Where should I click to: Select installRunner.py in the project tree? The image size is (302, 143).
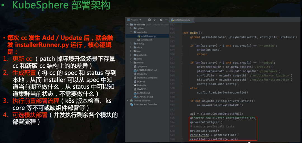(x=147, y=36)
